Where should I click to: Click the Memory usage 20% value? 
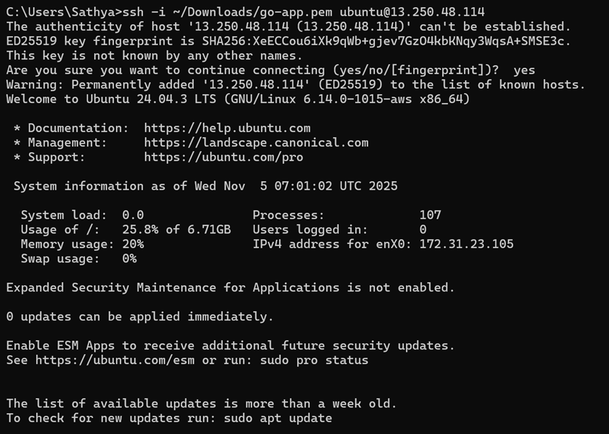point(133,244)
